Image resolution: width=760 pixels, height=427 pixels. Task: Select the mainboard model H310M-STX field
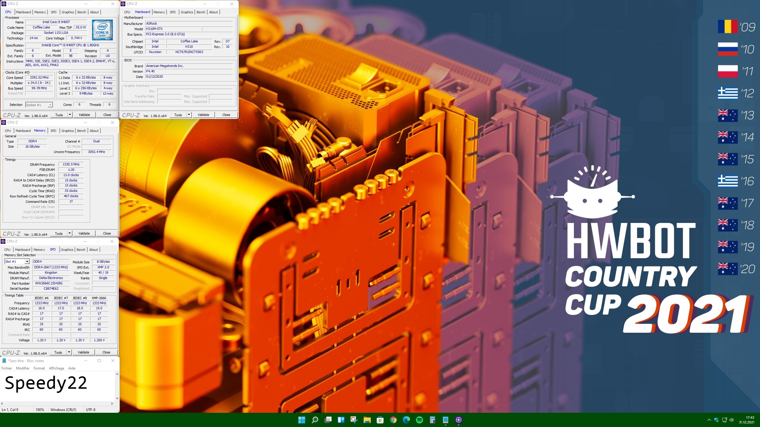[173, 29]
